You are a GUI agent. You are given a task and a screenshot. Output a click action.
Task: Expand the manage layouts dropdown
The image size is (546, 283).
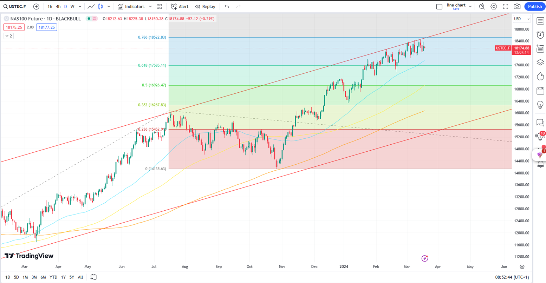point(470,7)
